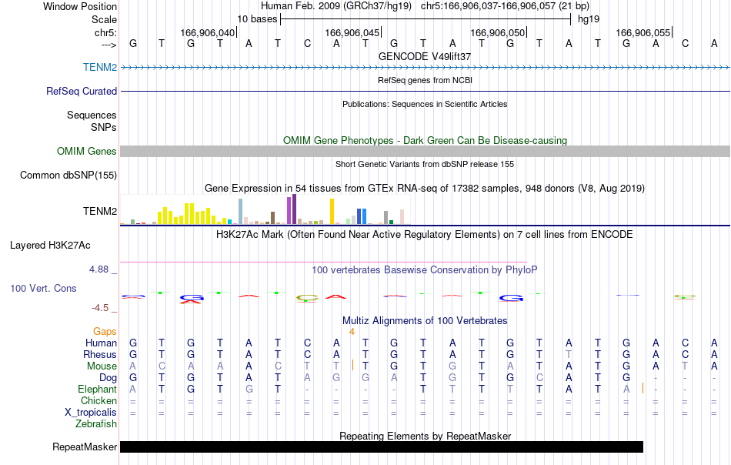Screen dimensions: 731x465
Task: Select the OMIM Genes gray bar
Action: pos(426,151)
